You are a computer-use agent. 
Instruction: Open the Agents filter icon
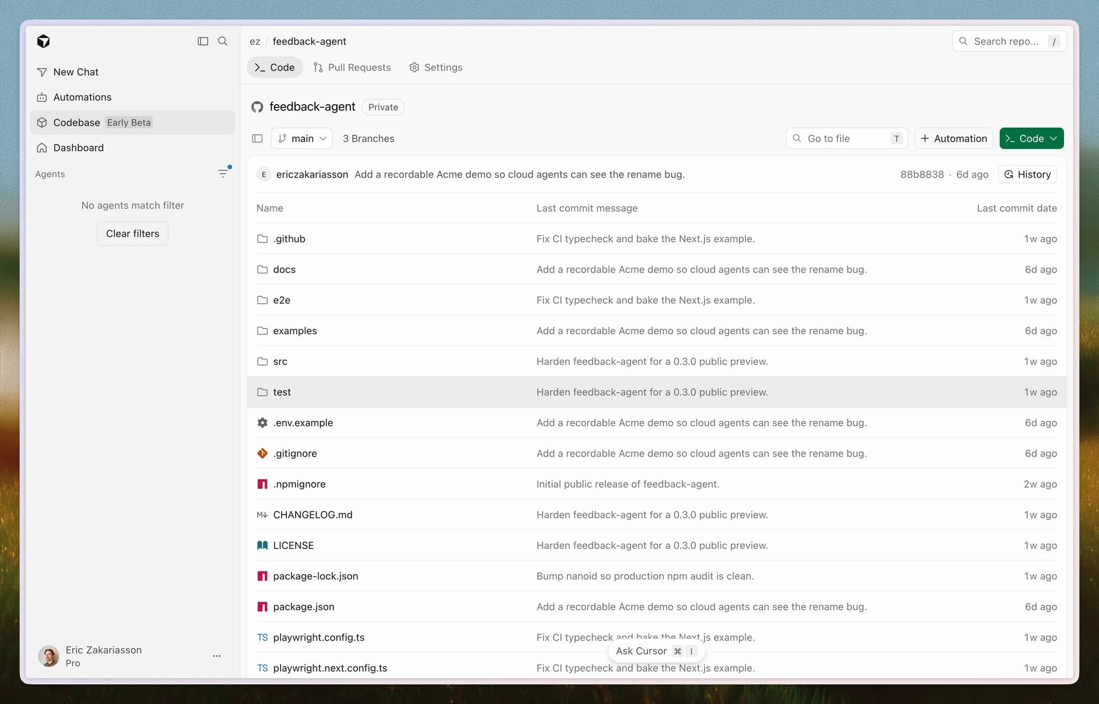pos(223,173)
